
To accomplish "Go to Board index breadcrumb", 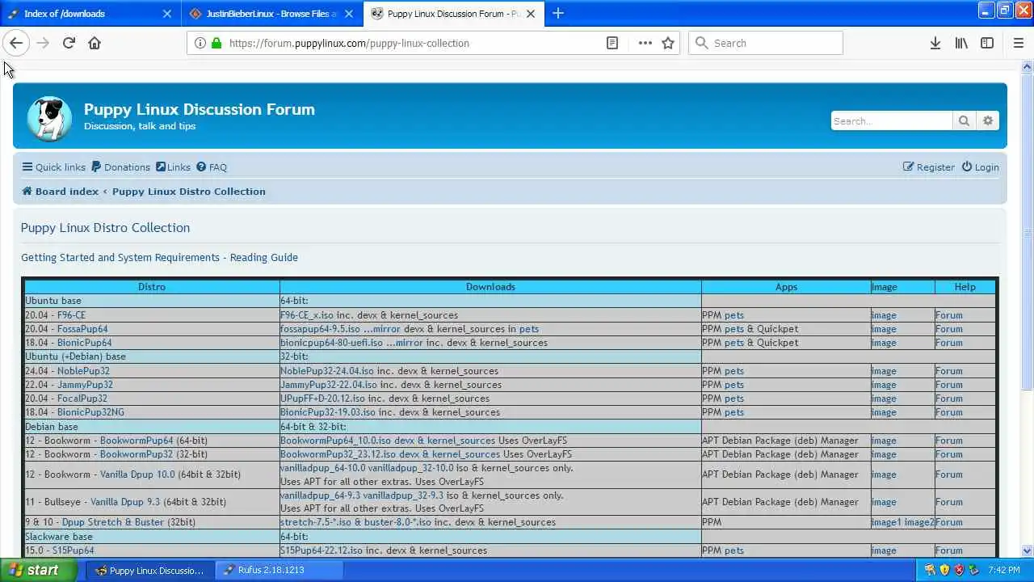I will point(61,192).
